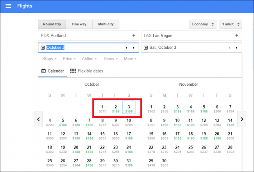
Task: Pick October 27 priced $184
Action: [76, 163]
